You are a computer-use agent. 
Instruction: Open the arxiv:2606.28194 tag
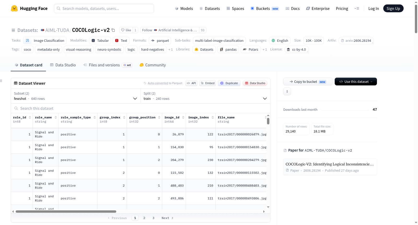point(356,41)
